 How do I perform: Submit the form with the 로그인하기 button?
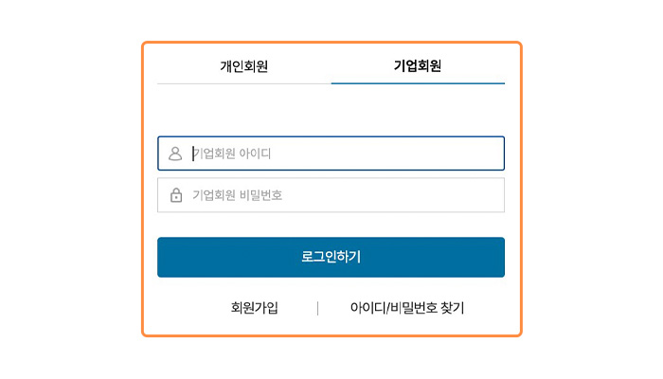point(331,257)
